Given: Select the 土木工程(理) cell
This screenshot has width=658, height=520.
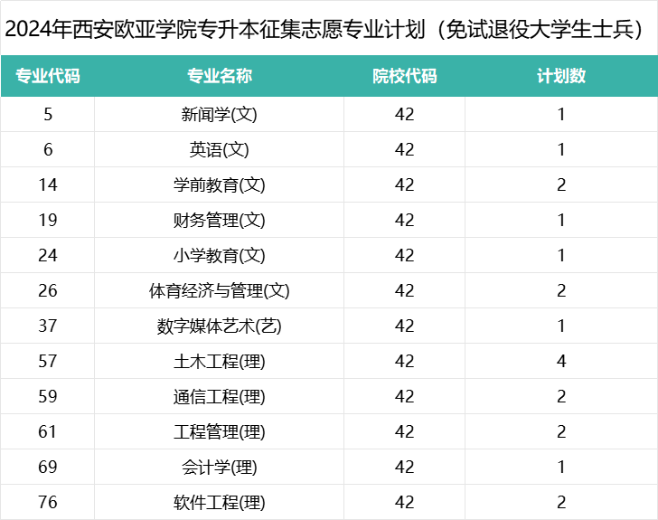Looking at the screenshot, I should pos(220,361).
